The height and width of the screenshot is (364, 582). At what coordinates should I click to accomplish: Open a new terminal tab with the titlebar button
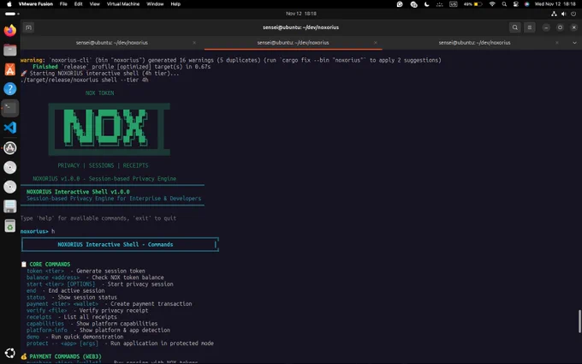(x=28, y=27)
